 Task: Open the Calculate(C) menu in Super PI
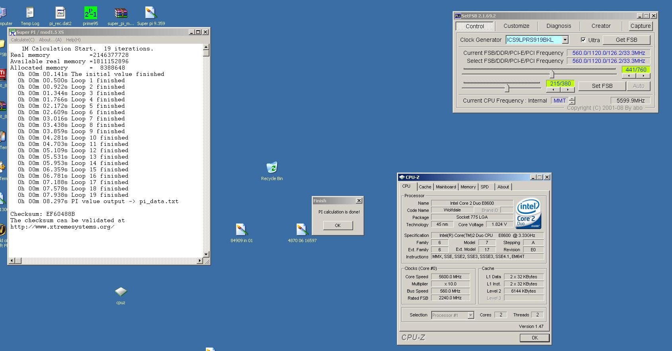[23, 40]
